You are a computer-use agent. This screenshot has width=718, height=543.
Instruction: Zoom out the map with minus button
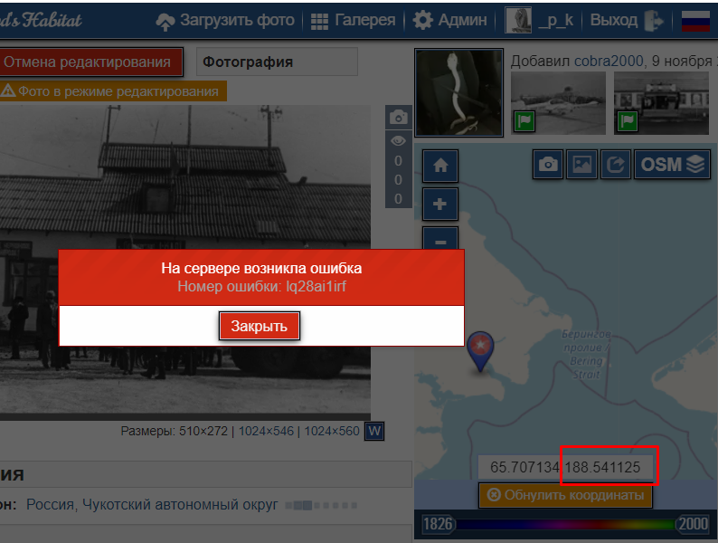pyautogui.click(x=440, y=239)
